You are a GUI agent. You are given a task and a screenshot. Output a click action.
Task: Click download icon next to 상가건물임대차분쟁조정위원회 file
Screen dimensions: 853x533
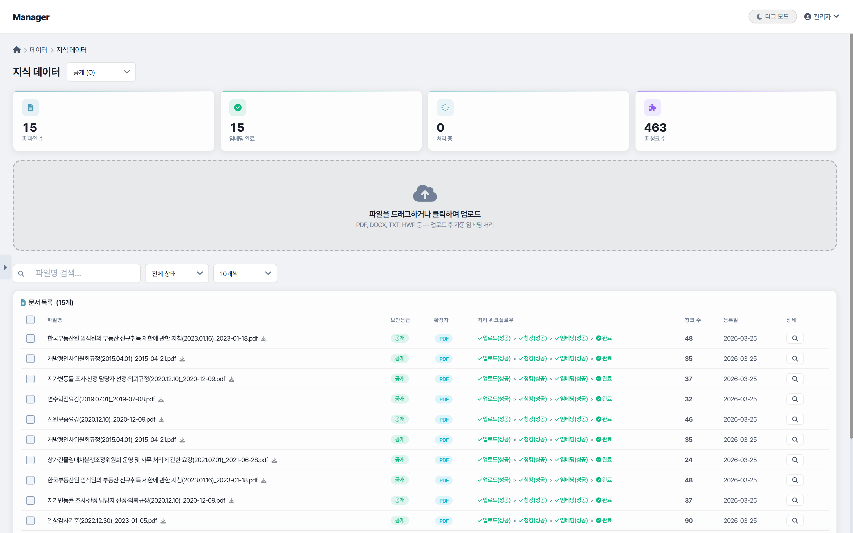pyautogui.click(x=274, y=461)
